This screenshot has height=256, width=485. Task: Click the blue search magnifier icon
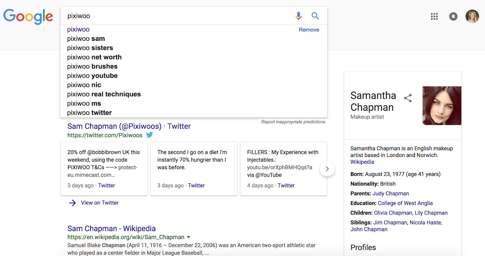coord(315,16)
